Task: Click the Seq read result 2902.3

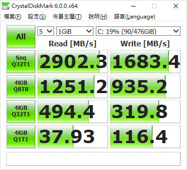Action: point(73,62)
